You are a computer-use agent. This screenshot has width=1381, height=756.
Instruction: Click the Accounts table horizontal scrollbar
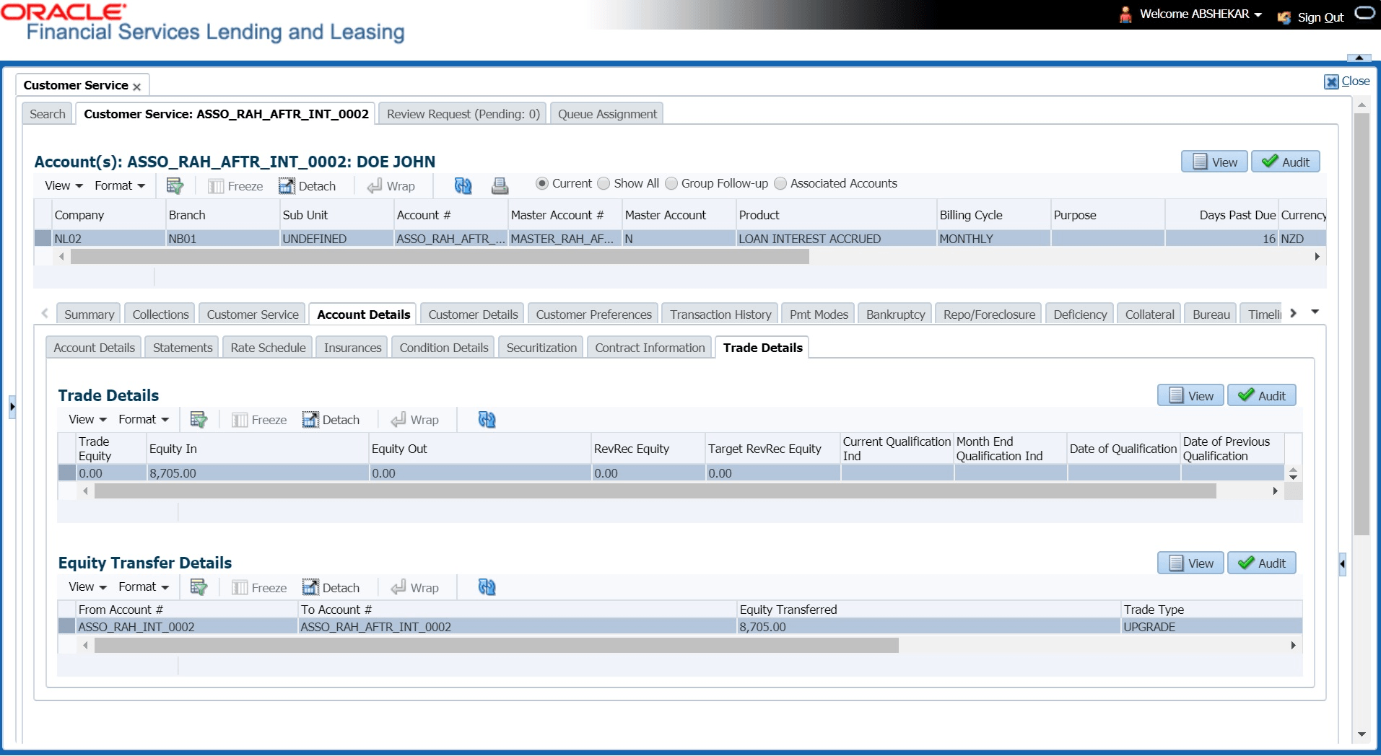[440, 257]
